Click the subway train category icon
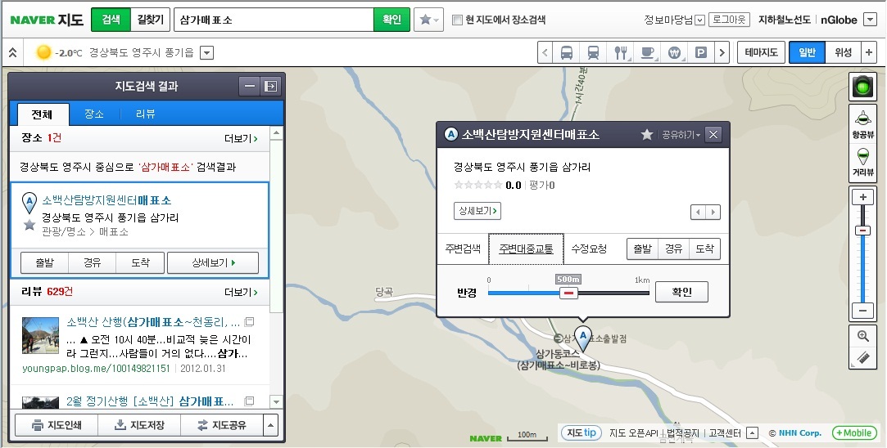This screenshot has height=448, width=887. [x=594, y=52]
